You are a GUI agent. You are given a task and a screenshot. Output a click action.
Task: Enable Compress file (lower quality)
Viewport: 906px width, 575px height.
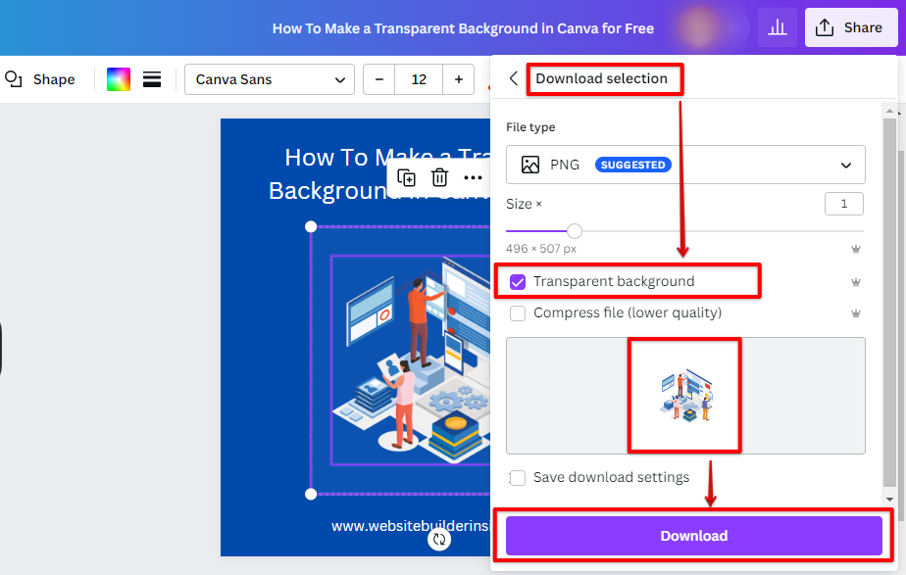[518, 312]
